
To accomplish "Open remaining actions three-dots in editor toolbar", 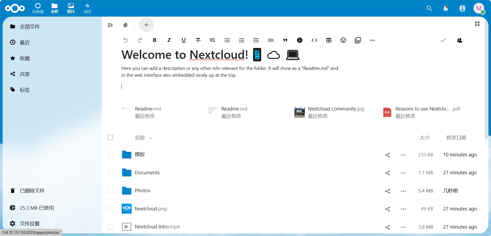I will click(372, 40).
